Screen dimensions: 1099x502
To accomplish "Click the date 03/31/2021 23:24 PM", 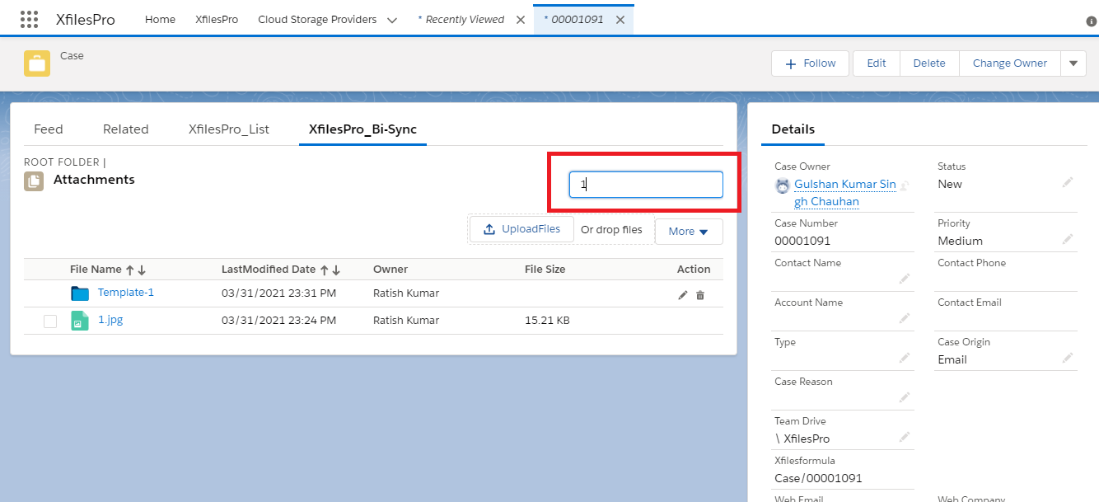I will coord(278,321).
